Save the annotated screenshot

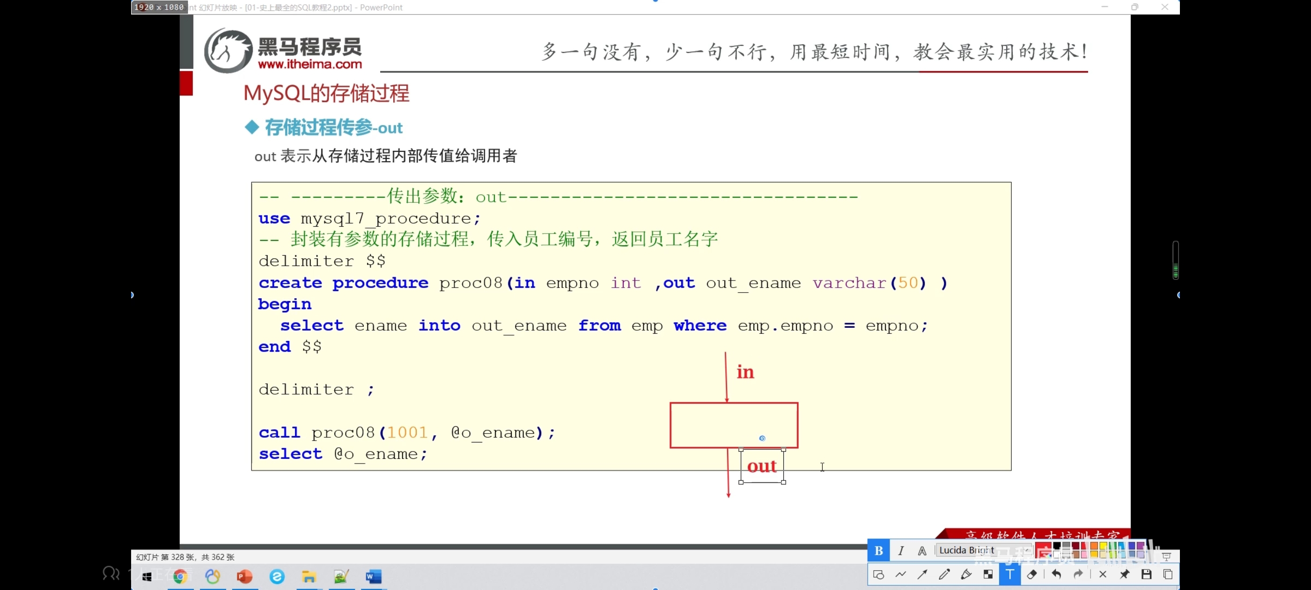click(x=1146, y=574)
